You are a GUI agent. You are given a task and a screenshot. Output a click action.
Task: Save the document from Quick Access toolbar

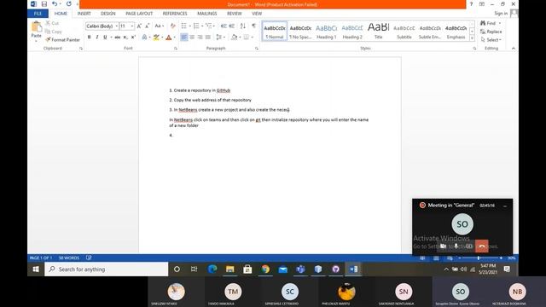[x=44, y=4]
